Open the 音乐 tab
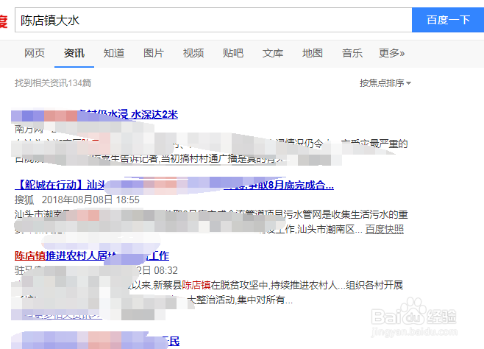The width and height of the screenshot is (484, 349). (x=352, y=53)
